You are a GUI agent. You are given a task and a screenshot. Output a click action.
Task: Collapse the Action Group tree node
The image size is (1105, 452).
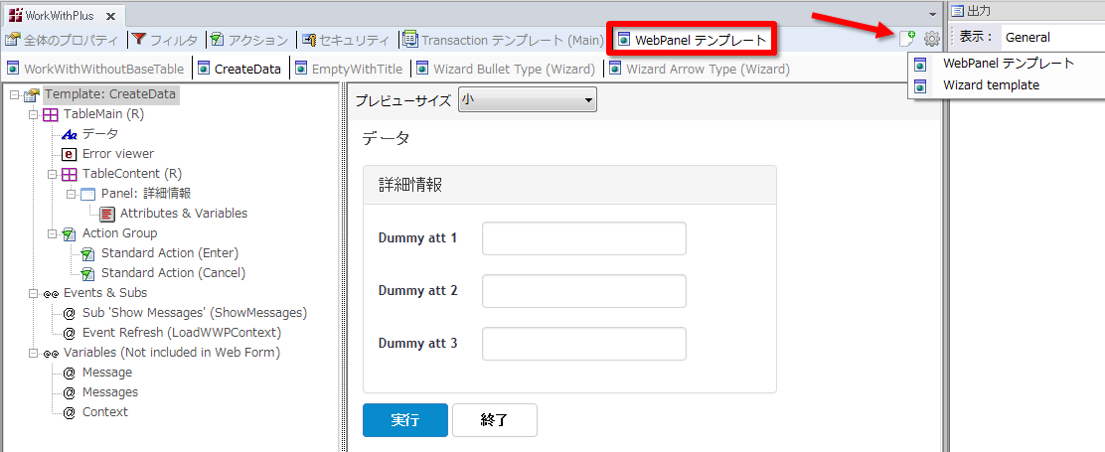[x=52, y=233]
